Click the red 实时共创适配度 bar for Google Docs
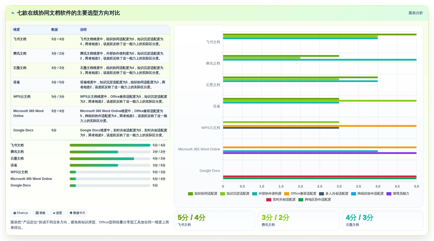This screenshot has width=434, height=241. [x=320, y=176]
